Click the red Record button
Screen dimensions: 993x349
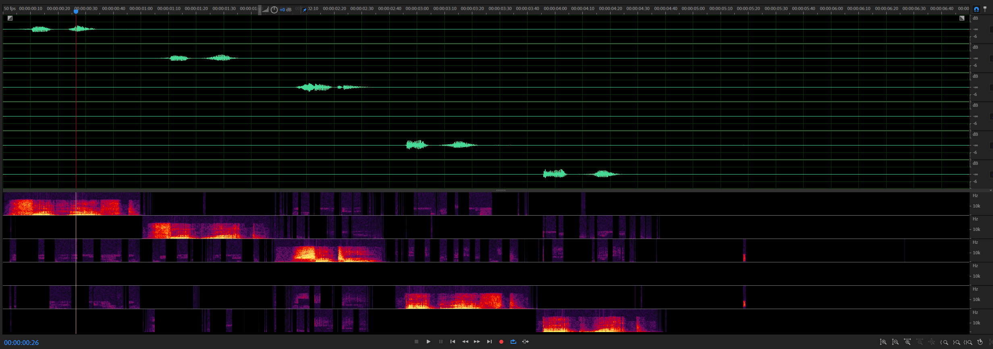click(501, 342)
